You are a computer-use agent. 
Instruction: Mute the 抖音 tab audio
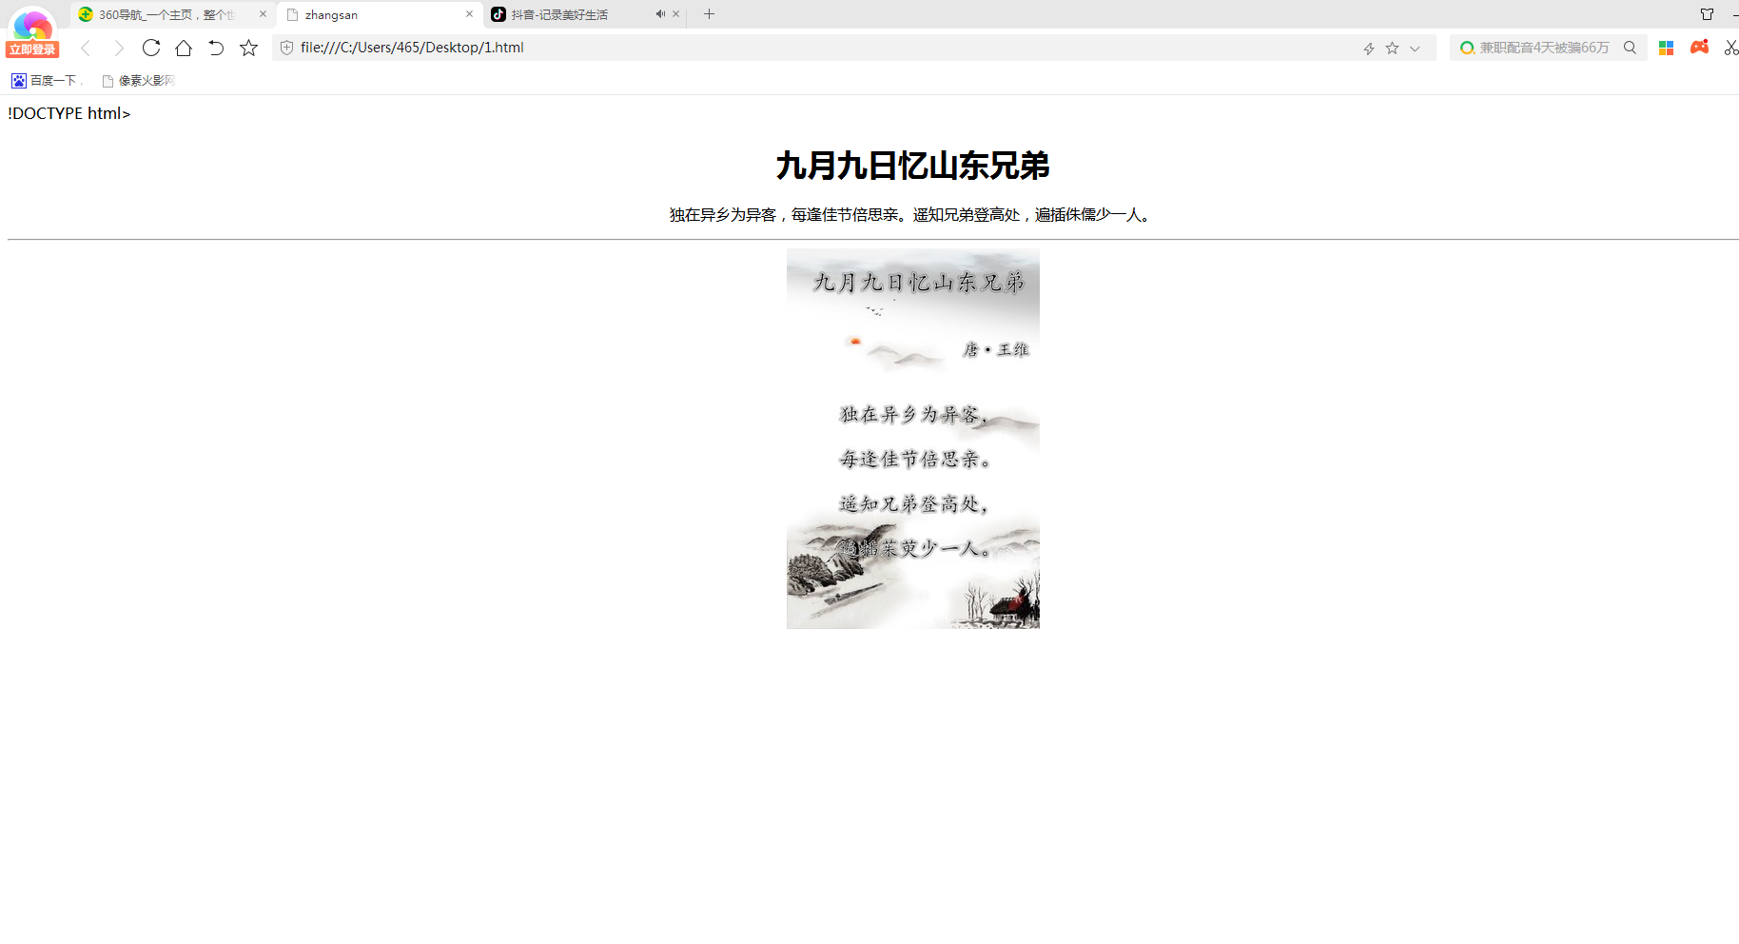[660, 14]
